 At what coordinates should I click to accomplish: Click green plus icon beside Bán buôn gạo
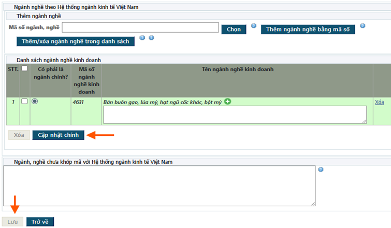coord(228,102)
